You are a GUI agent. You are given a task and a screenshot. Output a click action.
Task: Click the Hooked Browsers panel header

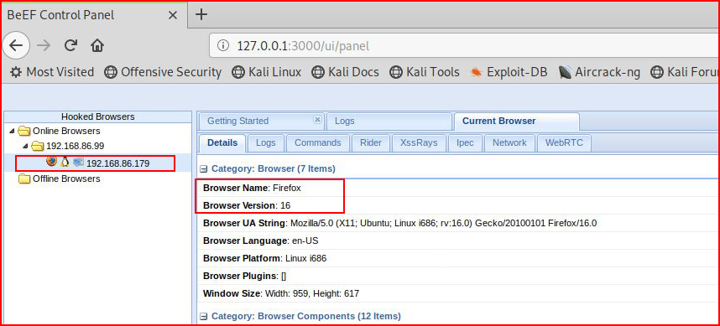pos(98,116)
